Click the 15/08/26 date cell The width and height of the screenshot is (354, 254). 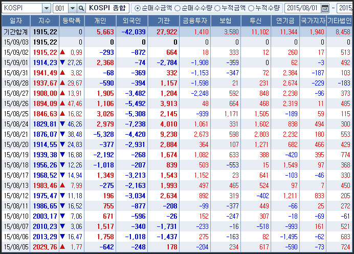click(x=16, y=104)
